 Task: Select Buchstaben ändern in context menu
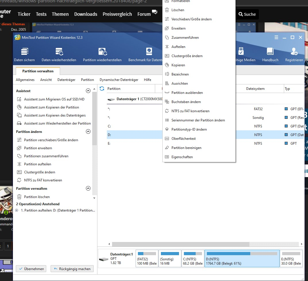click(x=199, y=102)
